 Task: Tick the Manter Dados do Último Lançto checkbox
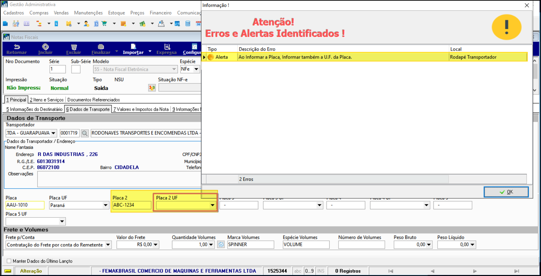(9, 261)
